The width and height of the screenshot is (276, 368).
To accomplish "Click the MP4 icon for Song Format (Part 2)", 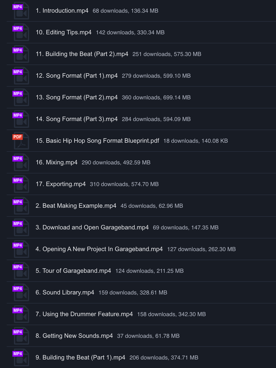I will coord(21,98).
